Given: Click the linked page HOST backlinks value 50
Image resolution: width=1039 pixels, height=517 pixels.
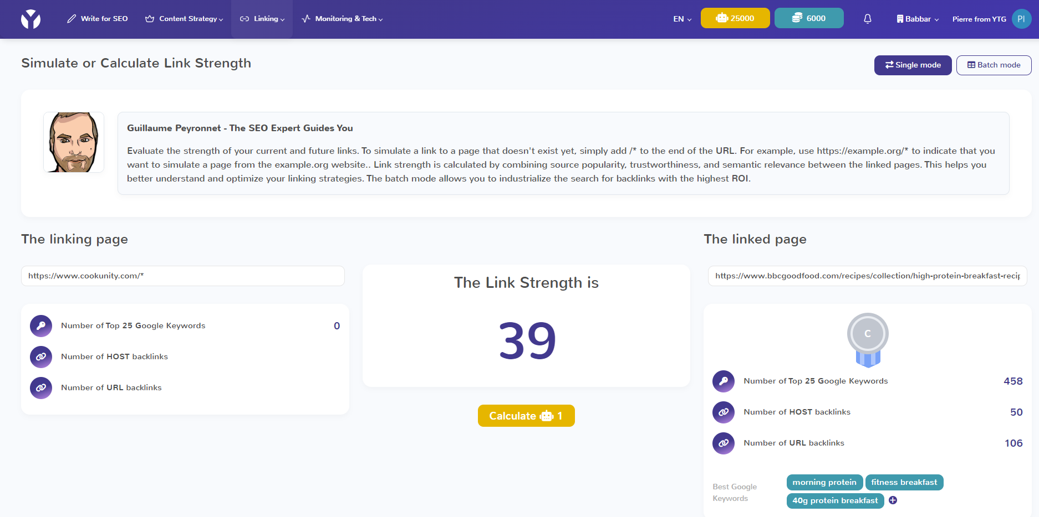Looking at the screenshot, I should 1016,412.
